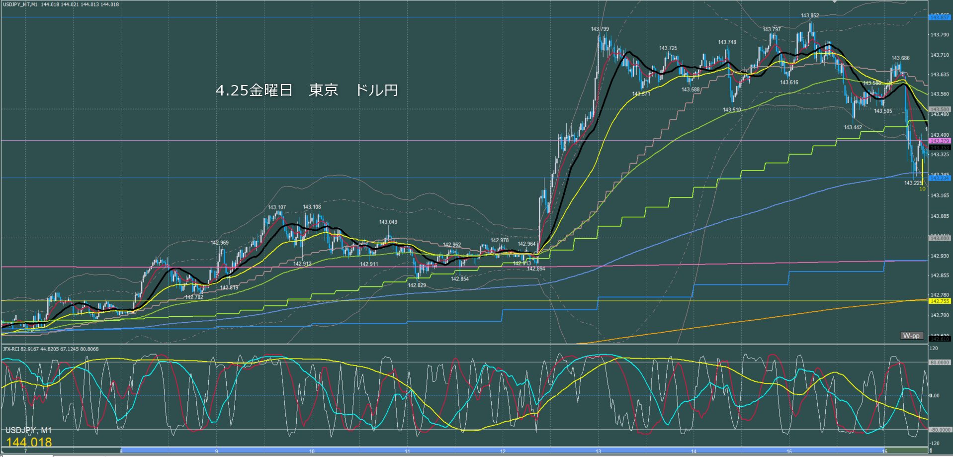Click the 143.725 peak price label
This screenshot has height=457, width=953.
click(x=668, y=48)
